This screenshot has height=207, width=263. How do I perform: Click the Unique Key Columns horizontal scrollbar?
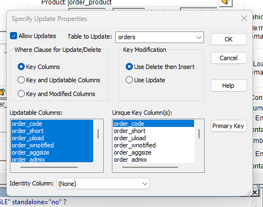point(150,167)
